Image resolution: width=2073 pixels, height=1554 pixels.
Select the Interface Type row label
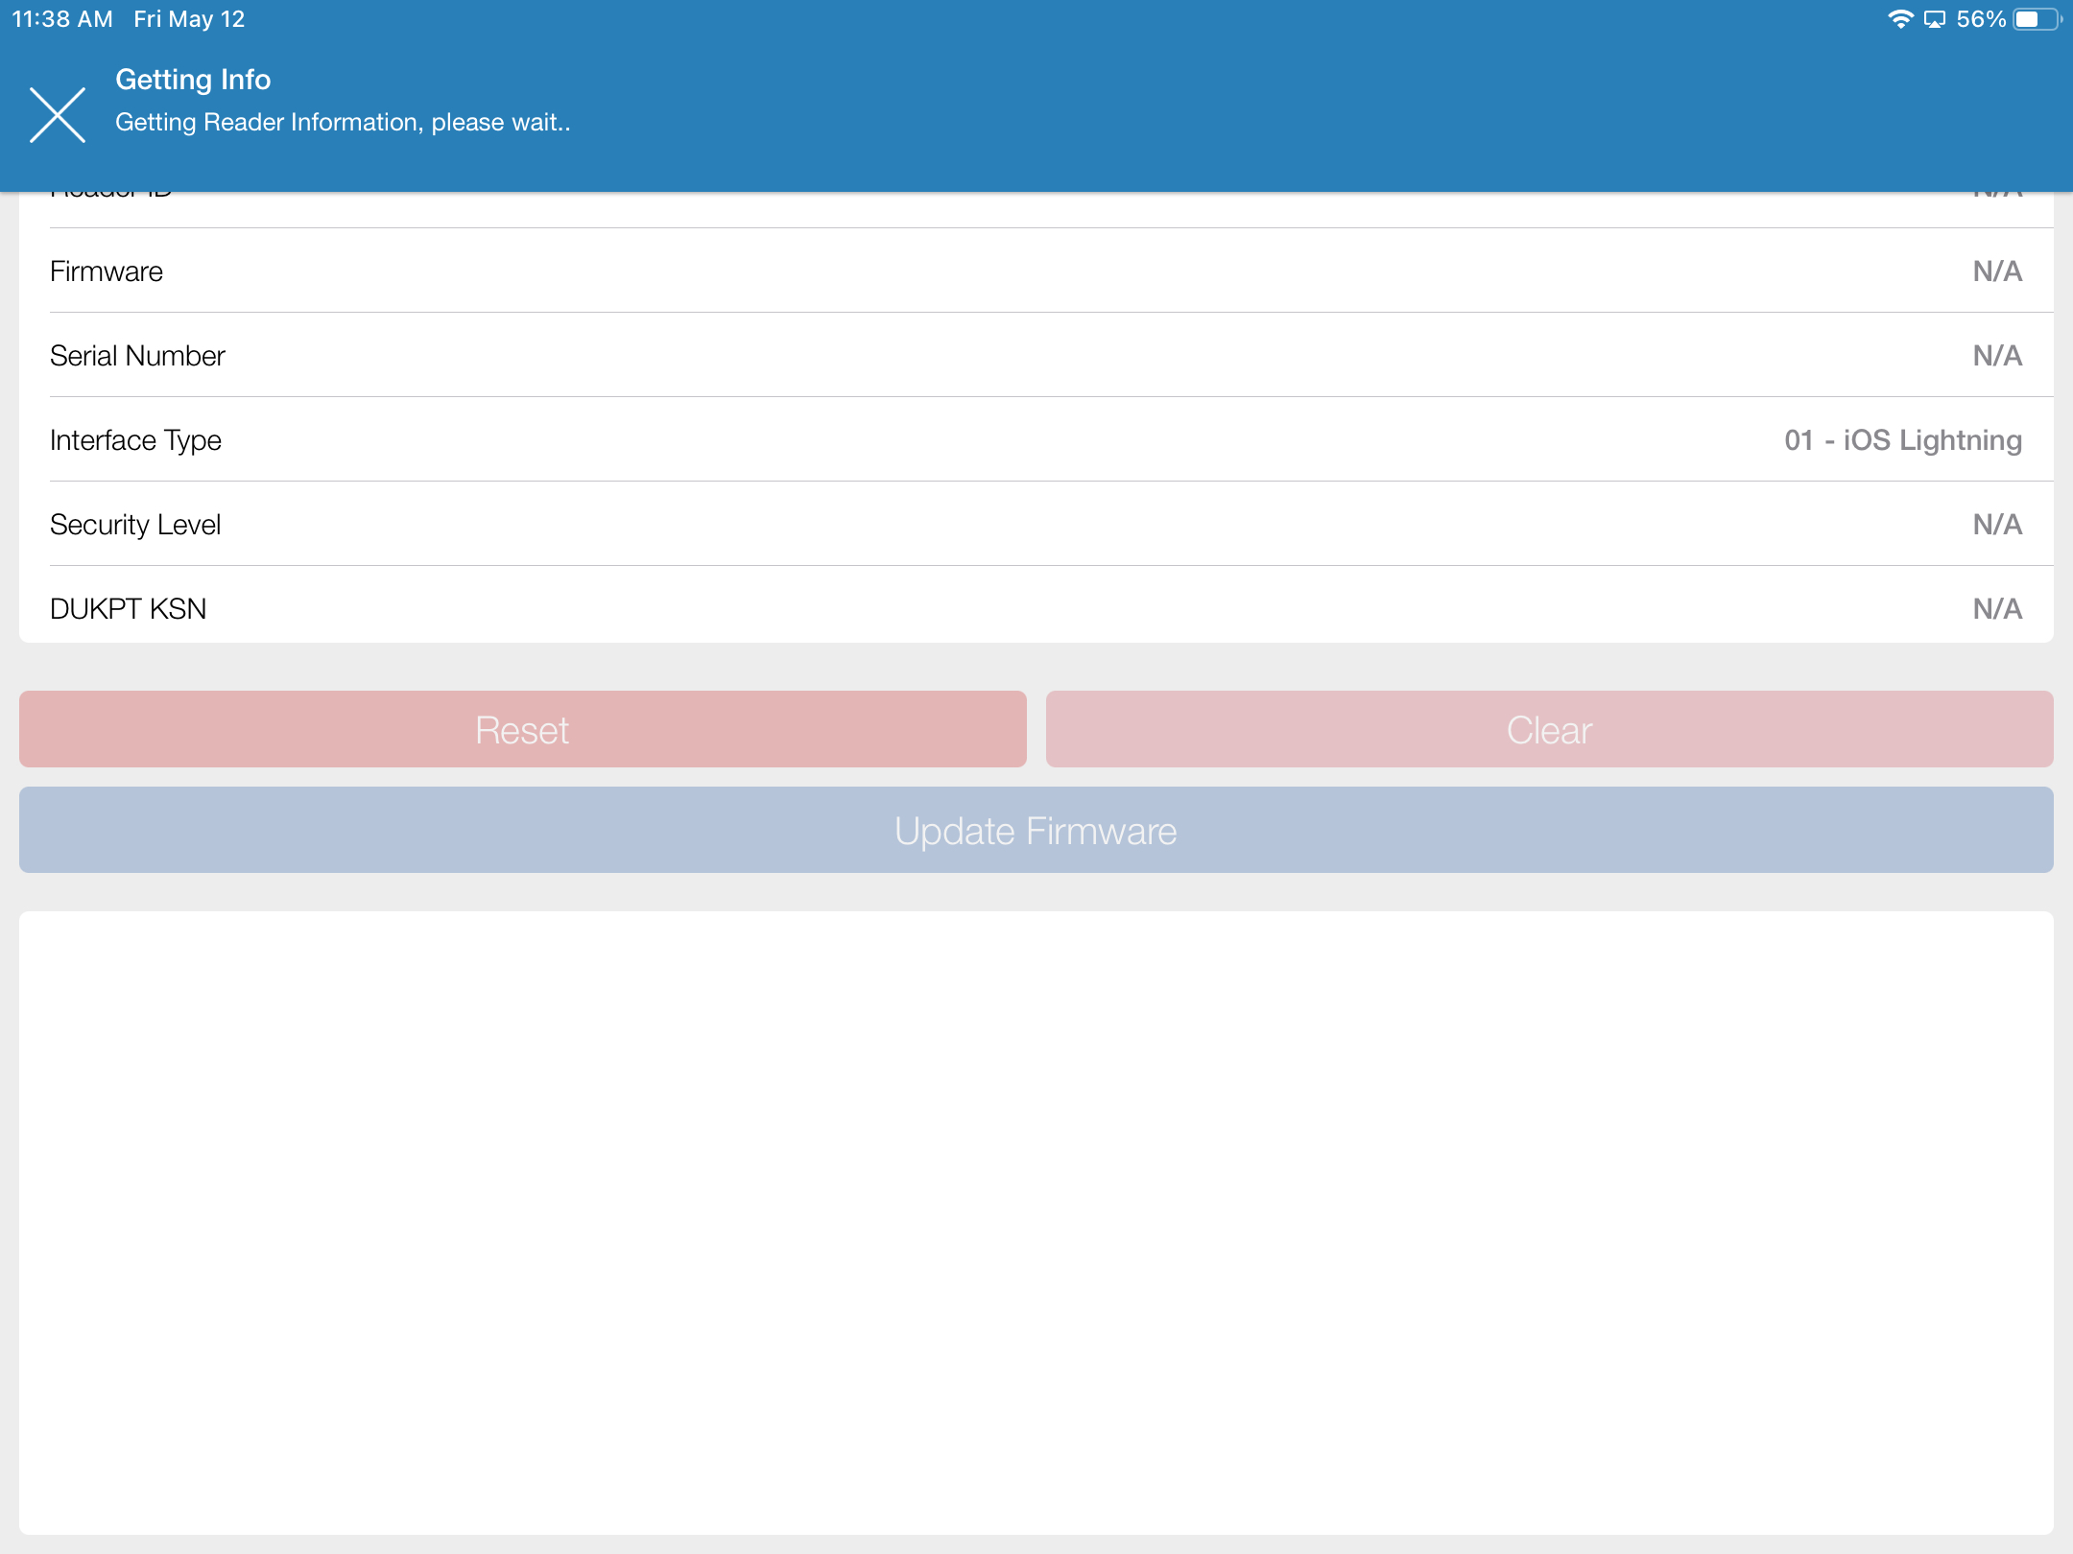pyautogui.click(x=135, y=440)
